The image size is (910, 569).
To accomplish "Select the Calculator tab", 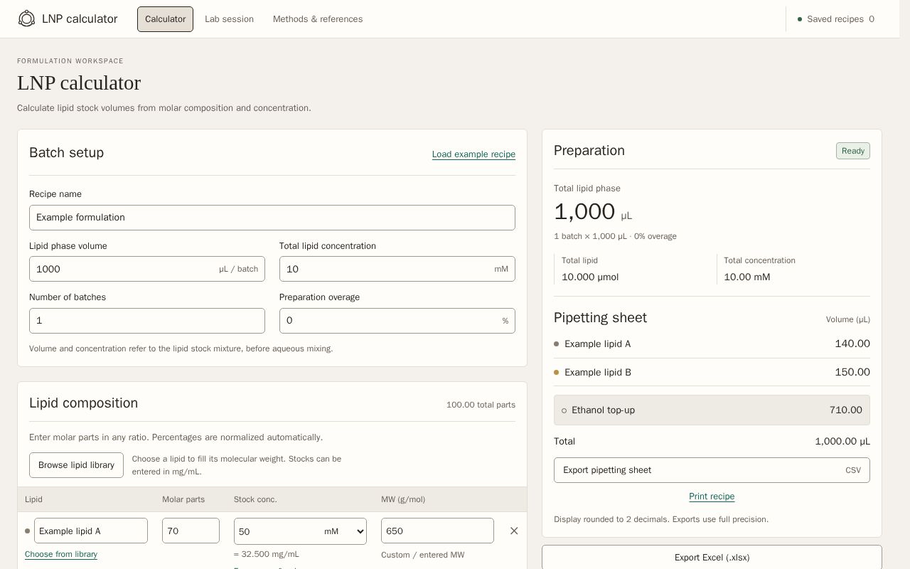I will (x=165, y=19).
